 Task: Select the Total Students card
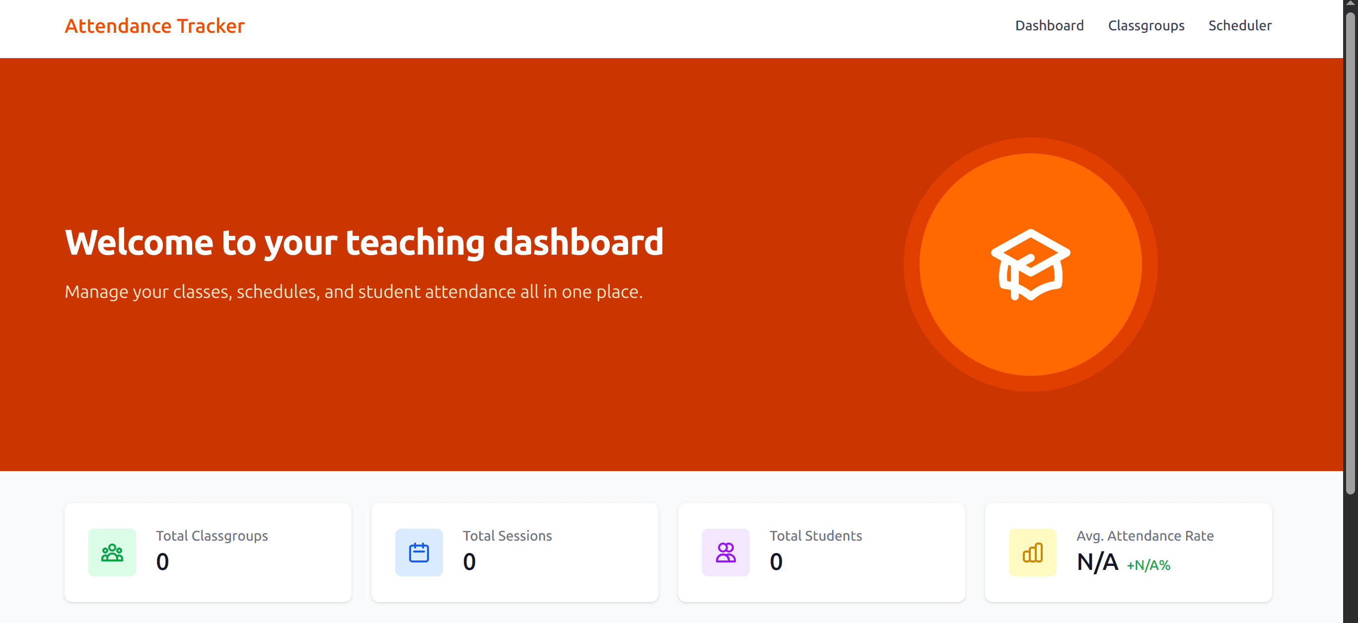point(821,553)
